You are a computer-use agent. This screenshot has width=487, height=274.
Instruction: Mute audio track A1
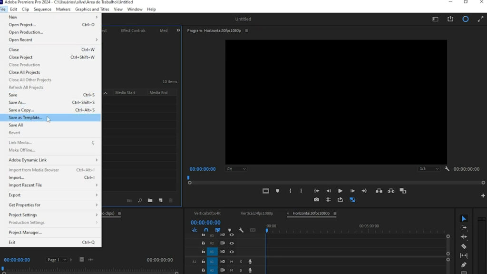pos(232,262)
